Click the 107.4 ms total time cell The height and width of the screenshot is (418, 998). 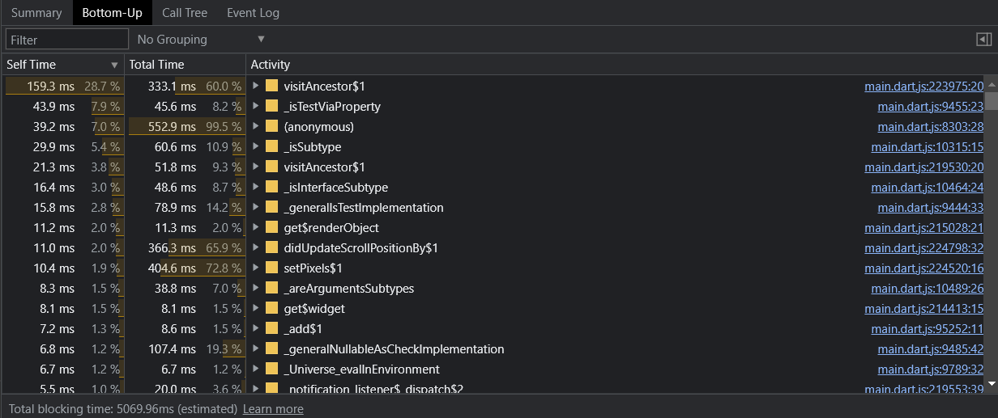tap(186, 348)
